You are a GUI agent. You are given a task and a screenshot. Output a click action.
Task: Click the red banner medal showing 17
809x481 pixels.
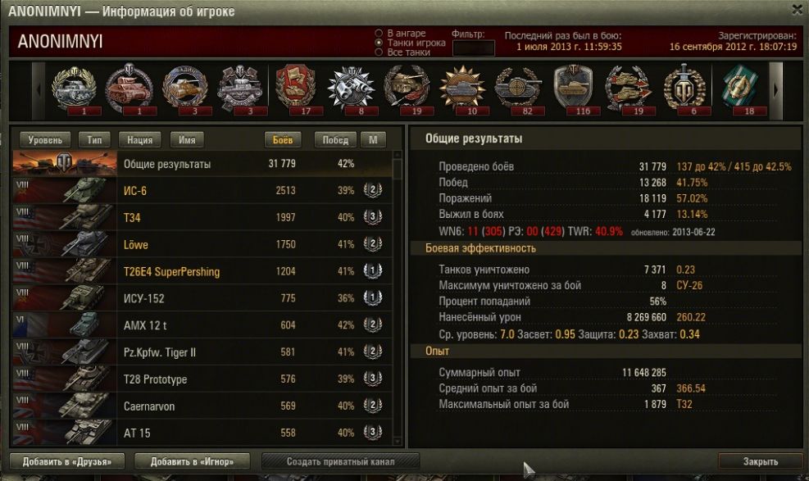coord(296,88)
